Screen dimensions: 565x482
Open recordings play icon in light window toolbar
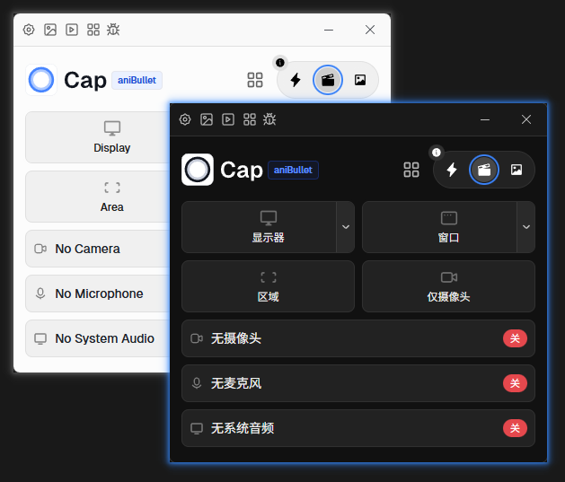tap(72, 30)
